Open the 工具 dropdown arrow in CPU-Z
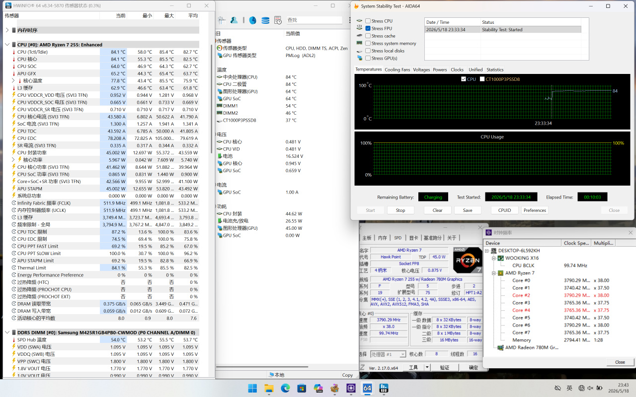The width and height of the screenshot is (636, 397). pos(427,367)
